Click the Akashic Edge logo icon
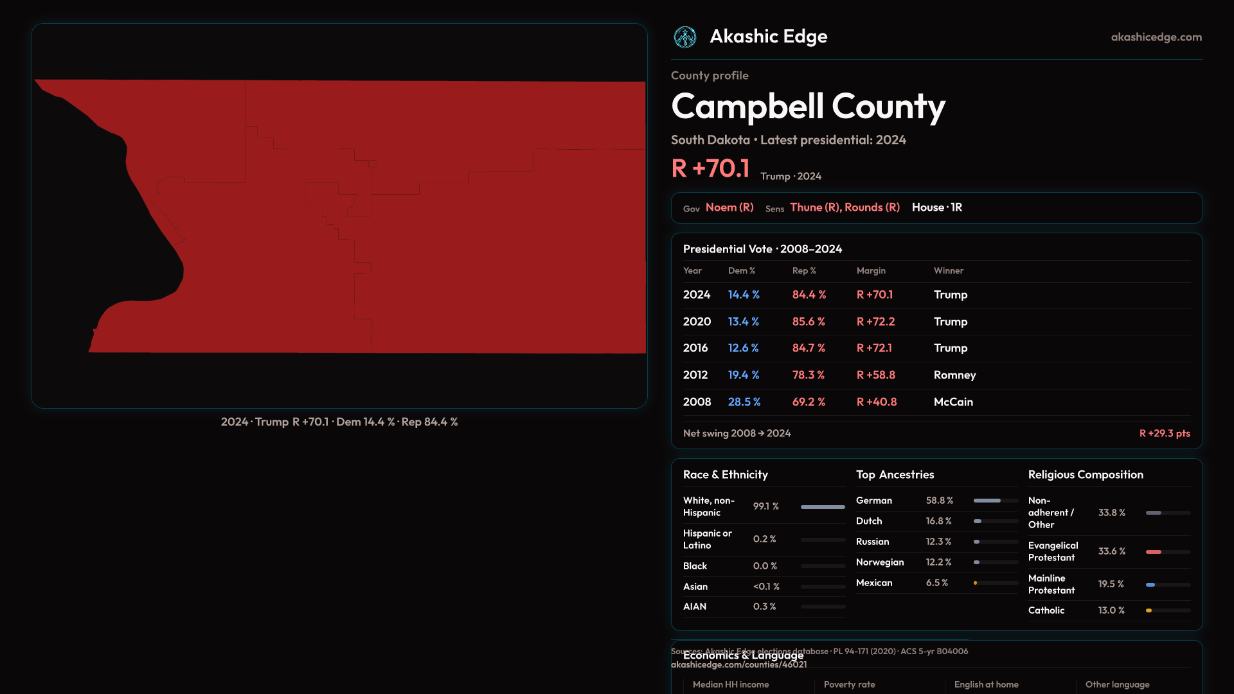The height and width of the screenshot is (694, 1234). click(684, 37)
